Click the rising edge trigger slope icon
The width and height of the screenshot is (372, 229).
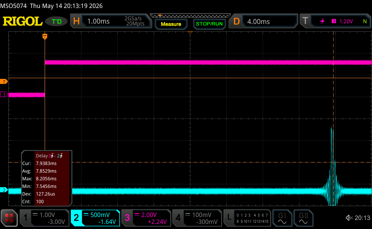(x=322, y=21)
